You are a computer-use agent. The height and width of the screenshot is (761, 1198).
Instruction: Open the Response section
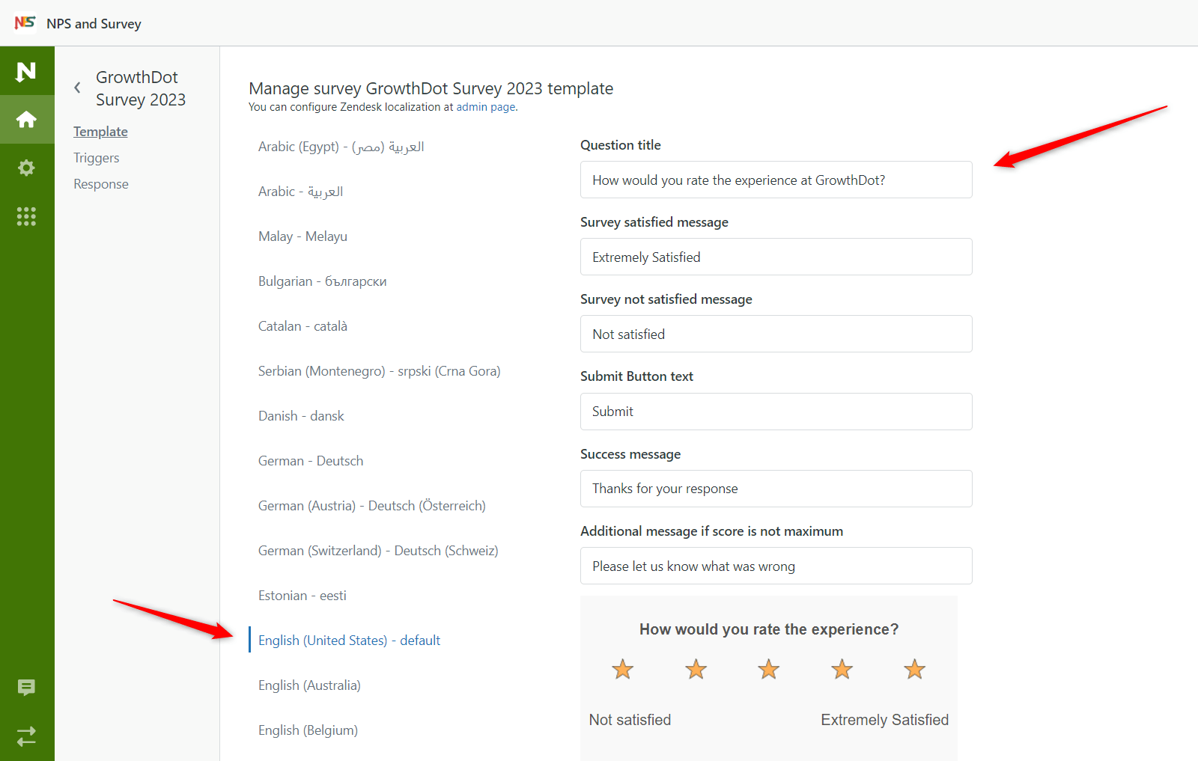[101, 184]
